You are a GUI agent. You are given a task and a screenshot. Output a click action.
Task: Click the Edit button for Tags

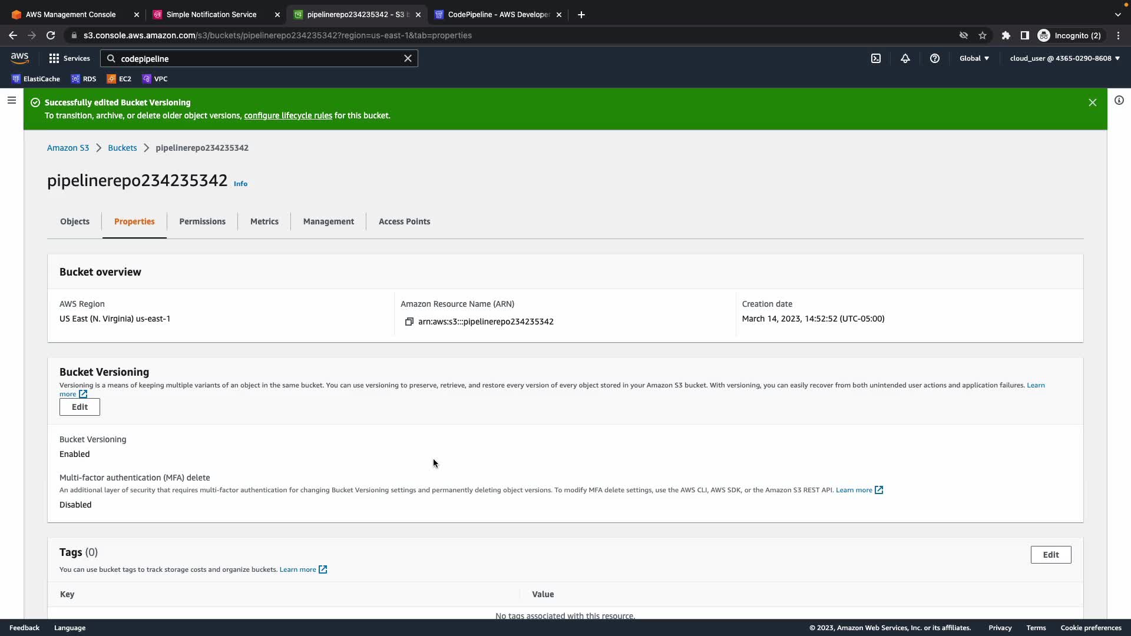click(x=1050, y=555)
